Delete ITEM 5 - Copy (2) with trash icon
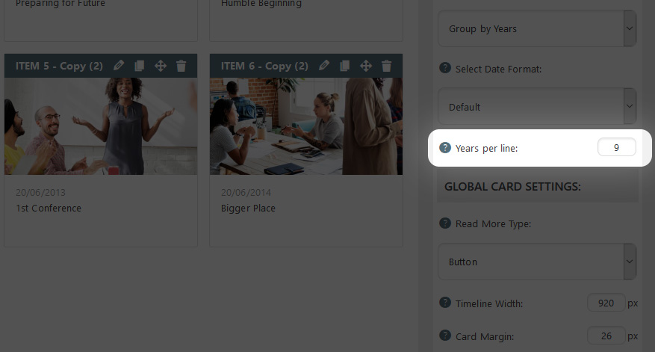The width and height of the screenshot is (655, 352). point(181,66)
